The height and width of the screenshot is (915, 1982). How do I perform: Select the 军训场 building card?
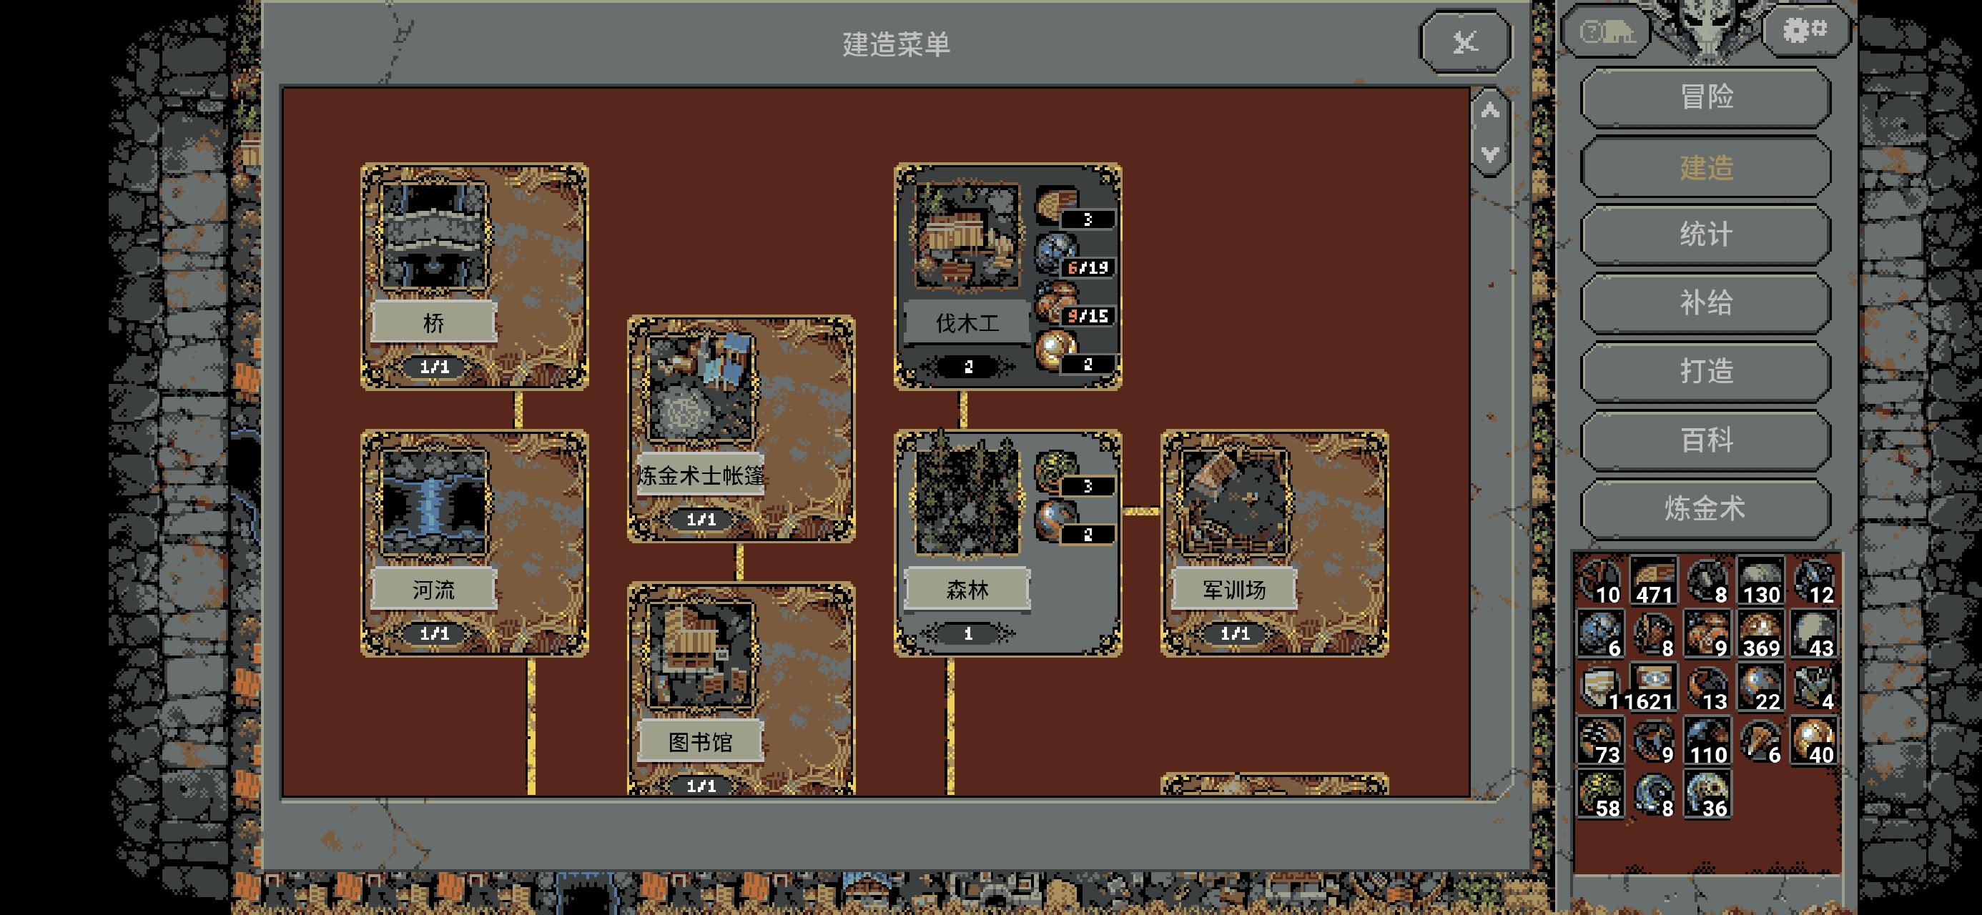1275,543
